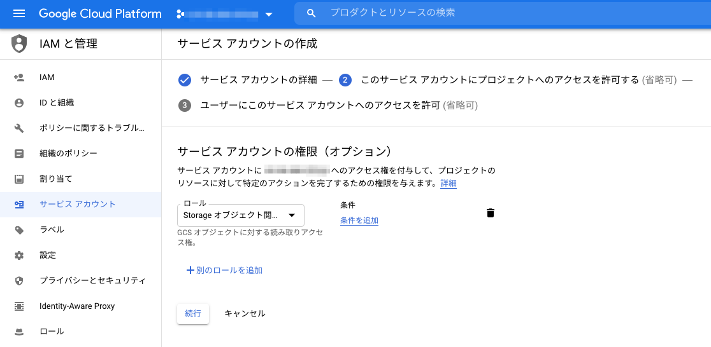Click Google Cloud Platform logo text
Viewport: 711px width, 347px height.
tap(100, 13)
